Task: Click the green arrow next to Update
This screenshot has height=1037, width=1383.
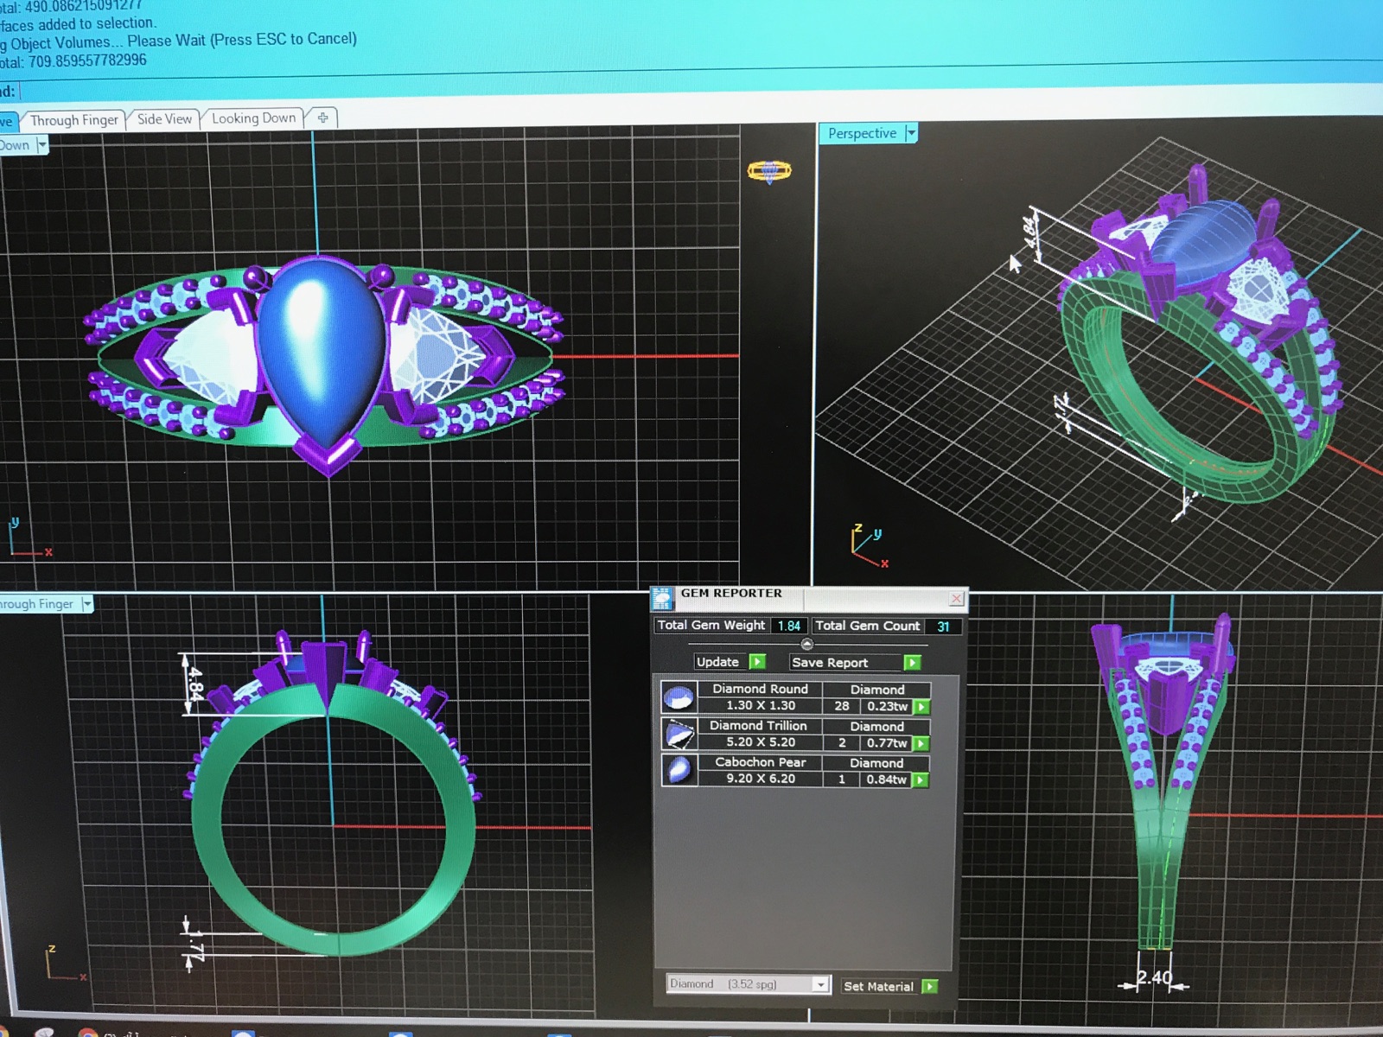Action: click(757, 662)
